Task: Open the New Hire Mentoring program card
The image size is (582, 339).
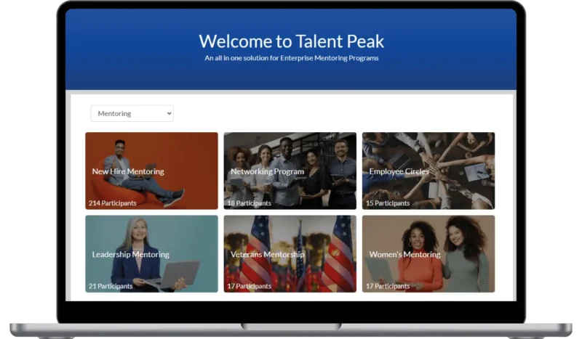Action: tap(151, 171)
